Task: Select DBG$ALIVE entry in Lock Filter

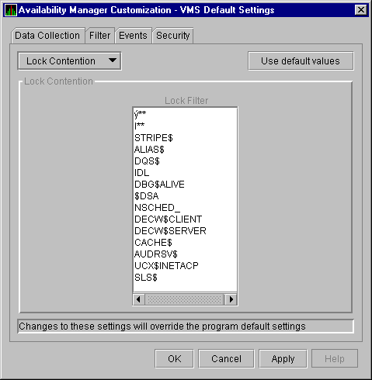Action: 159,185
